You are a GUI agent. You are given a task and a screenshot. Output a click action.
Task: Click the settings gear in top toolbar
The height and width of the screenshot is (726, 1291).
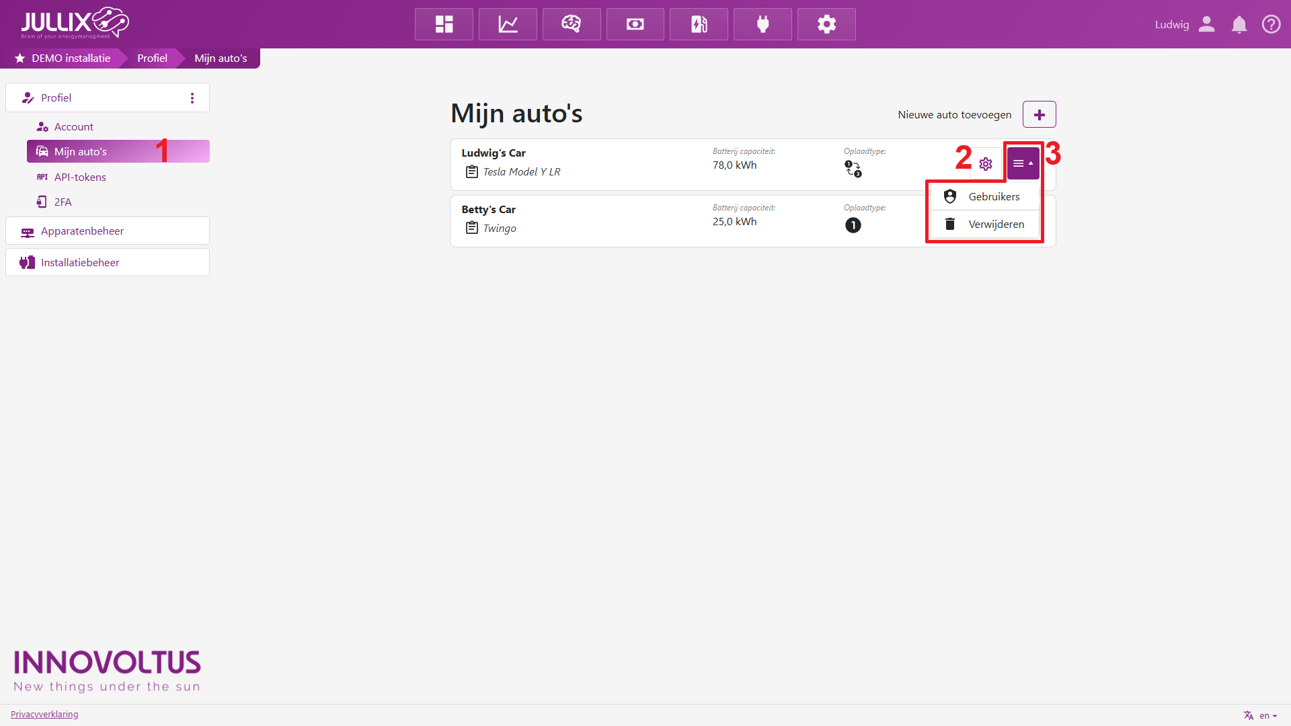(826, 24)
